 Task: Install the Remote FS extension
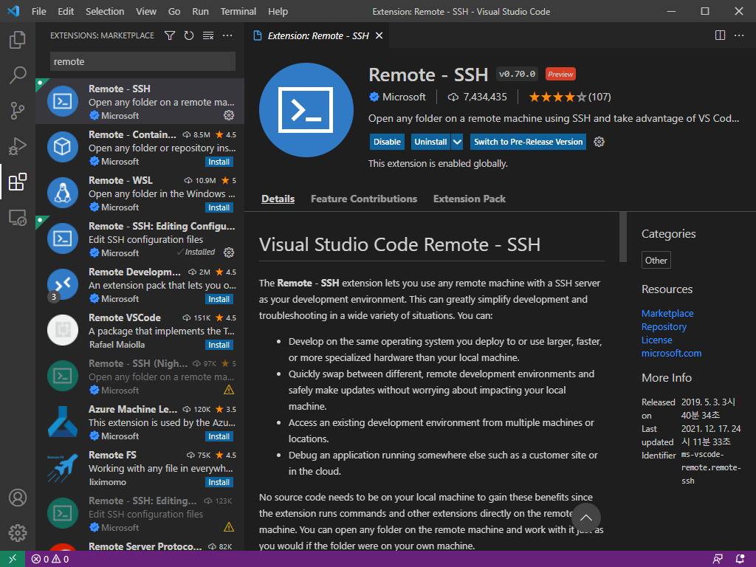[x=219, y=482]
